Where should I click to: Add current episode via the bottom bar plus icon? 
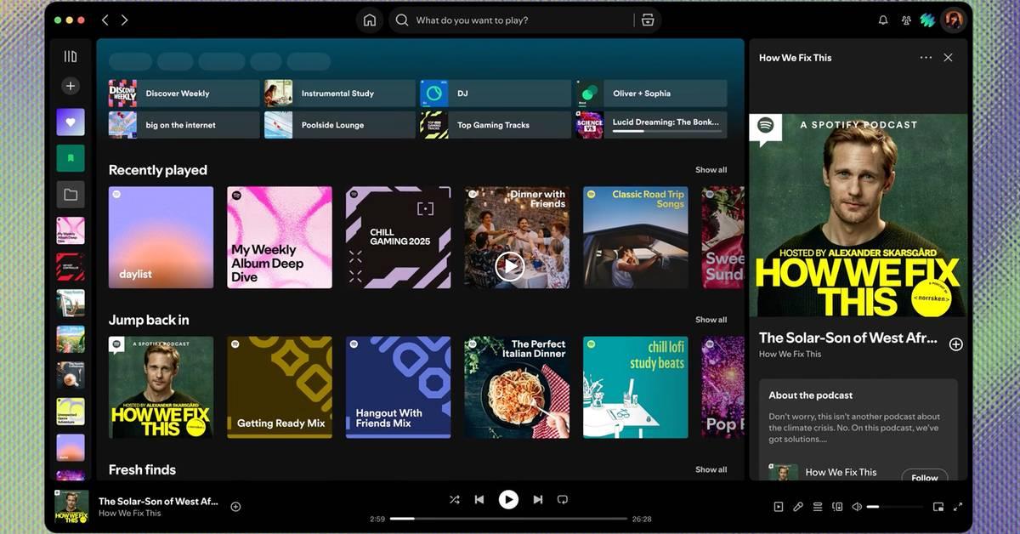[235, 507]
